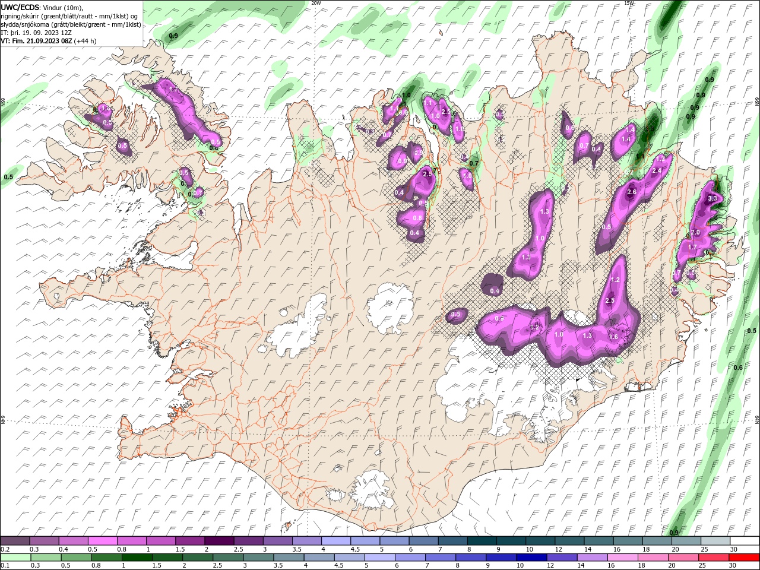Click the bright pink 0.5 snow legend swatch
The height and width of the screenshot is (570, 760).
coord(102,541)
